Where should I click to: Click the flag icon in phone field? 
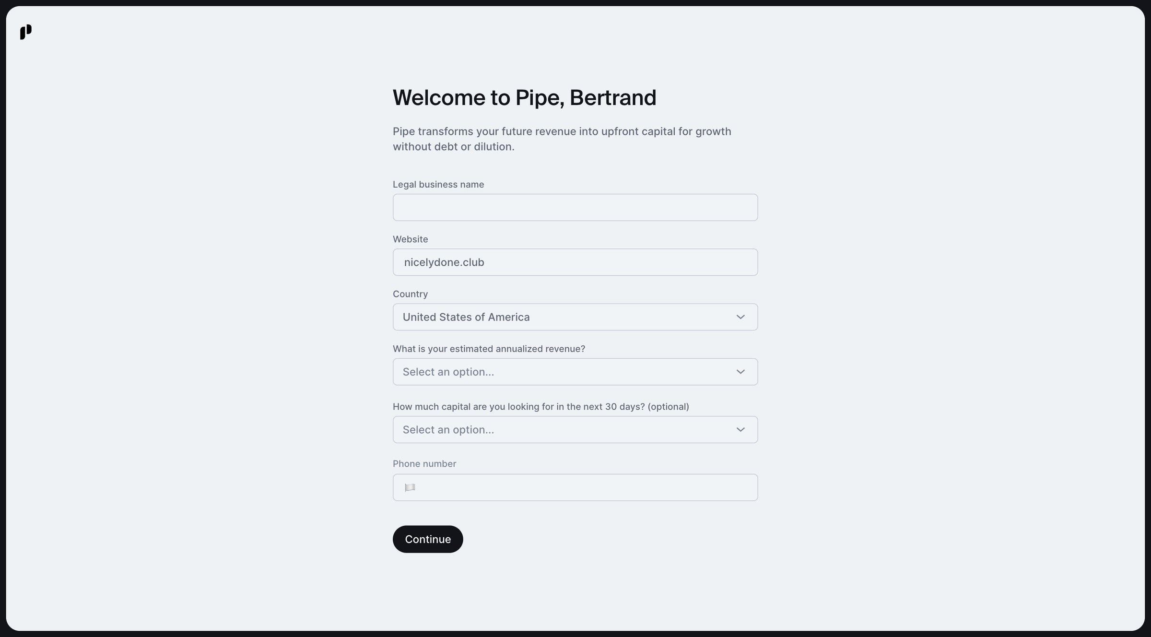click(x=410, y=487)
